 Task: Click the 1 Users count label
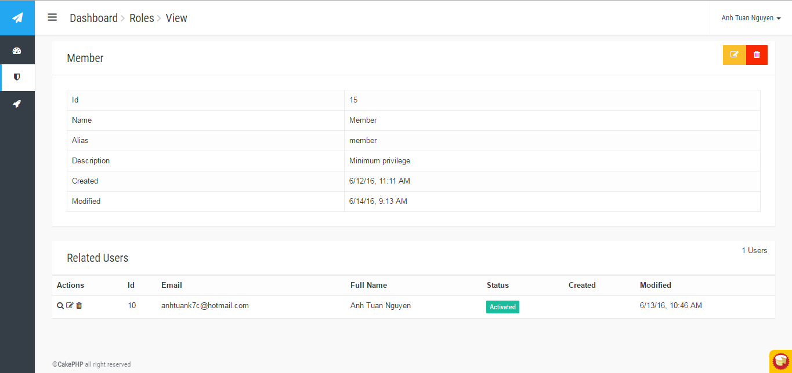point(754,250)
